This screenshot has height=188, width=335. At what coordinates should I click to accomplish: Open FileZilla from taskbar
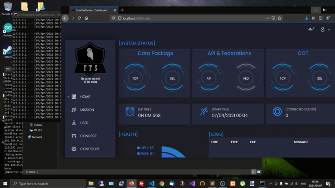click(x=141, y=184)
